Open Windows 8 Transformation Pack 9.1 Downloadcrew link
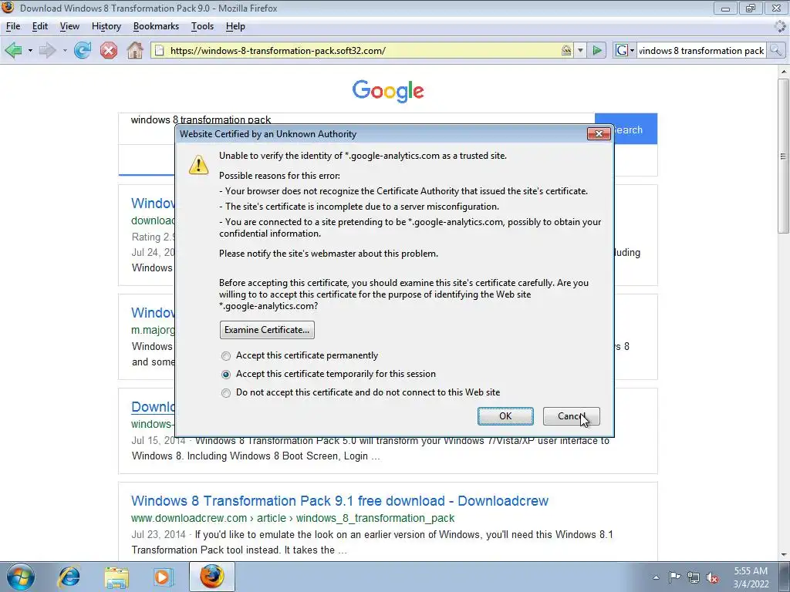 click(x=339, y=501)
